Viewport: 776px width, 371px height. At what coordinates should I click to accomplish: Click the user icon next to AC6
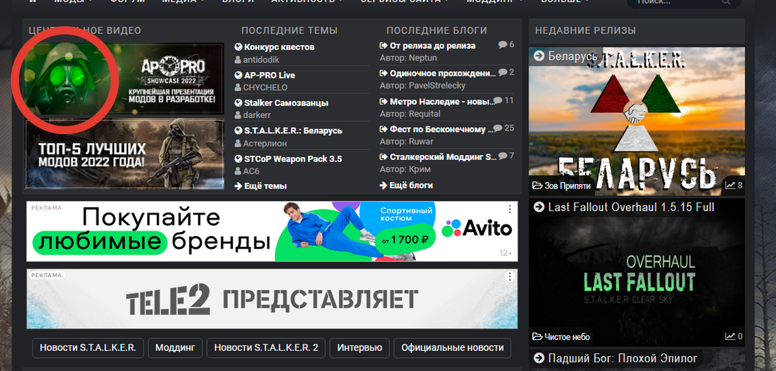click(238, 172)
